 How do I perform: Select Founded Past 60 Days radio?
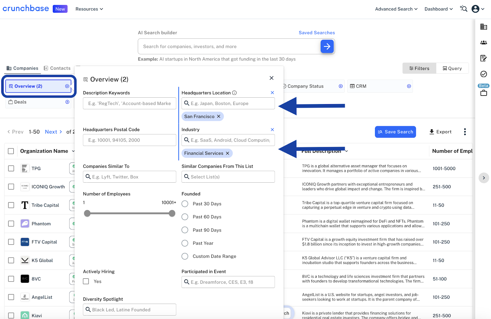(x=185, y=217)
